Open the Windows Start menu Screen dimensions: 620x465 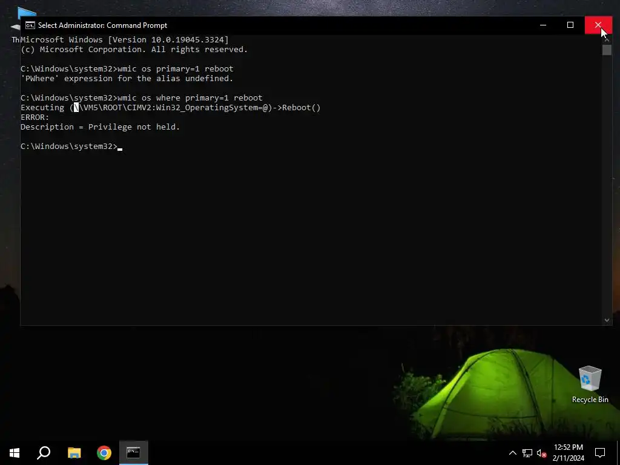(x=15, y=452)
